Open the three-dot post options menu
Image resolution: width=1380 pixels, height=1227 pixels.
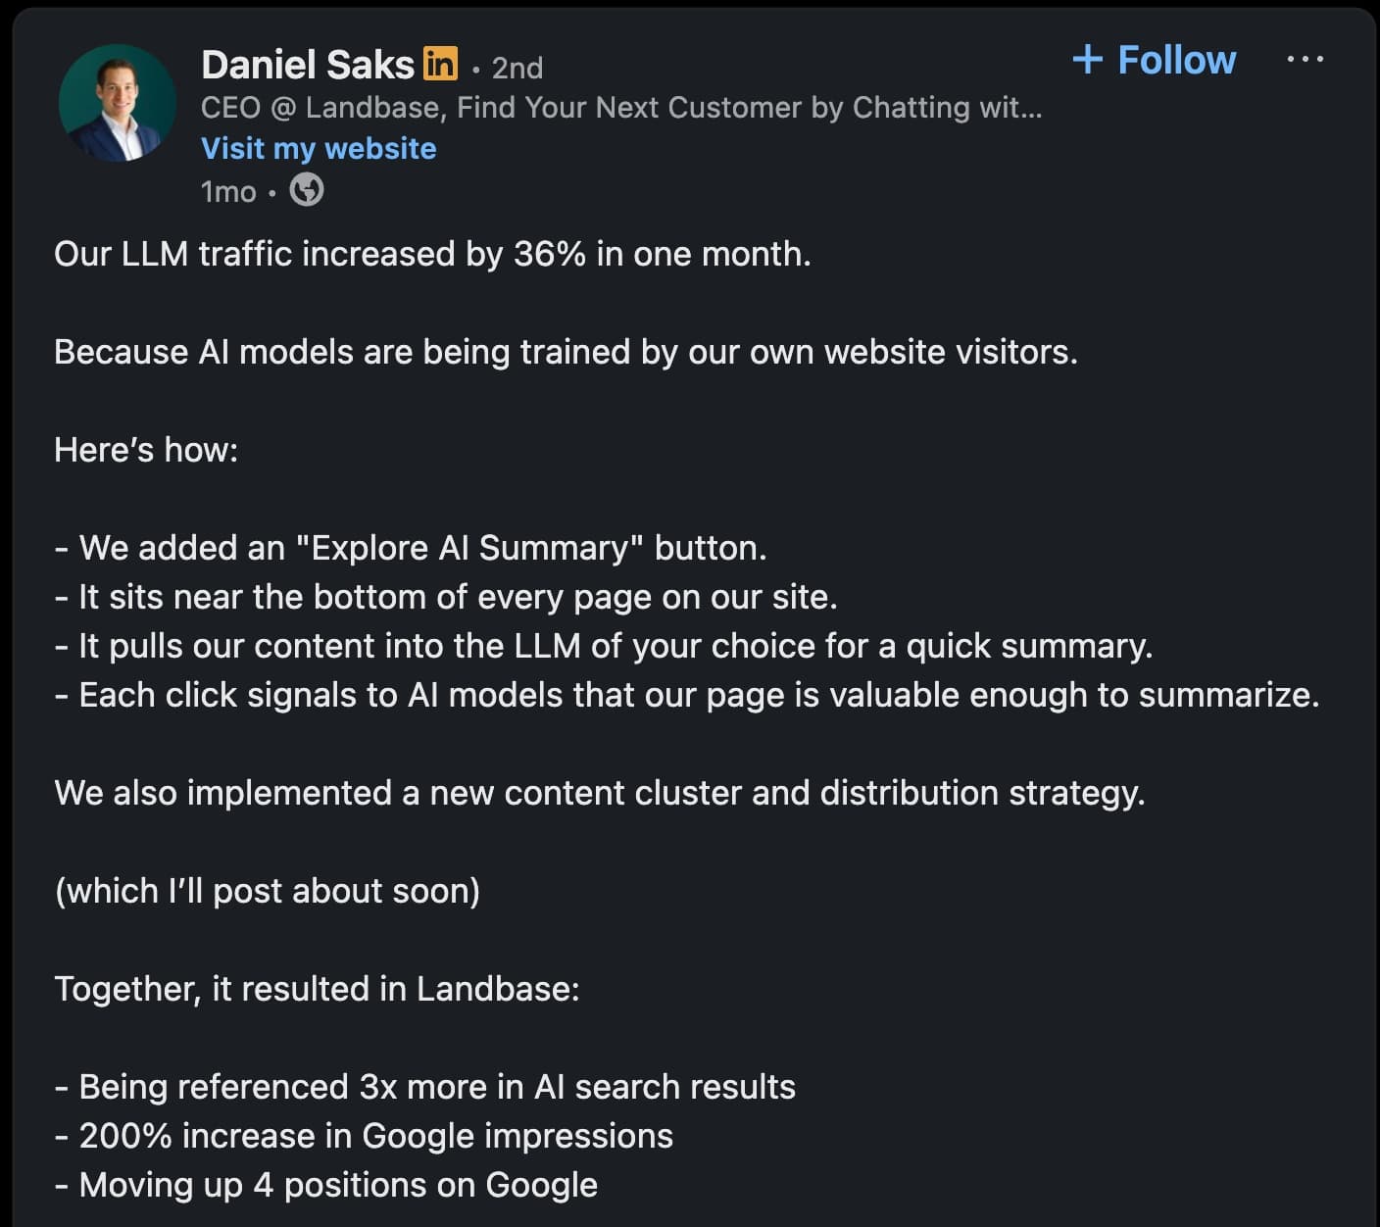1306,60
